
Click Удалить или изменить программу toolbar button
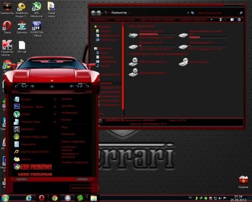pyautogui.click(x=157, y=20)
